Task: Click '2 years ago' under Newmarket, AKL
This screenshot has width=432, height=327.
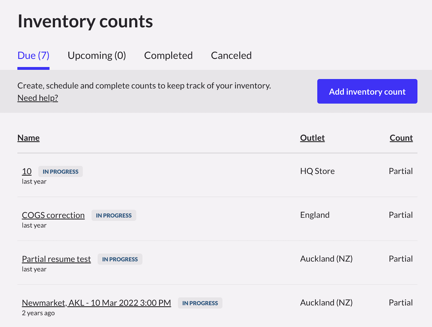Action: pyautogui.click(x=38, y=313)
